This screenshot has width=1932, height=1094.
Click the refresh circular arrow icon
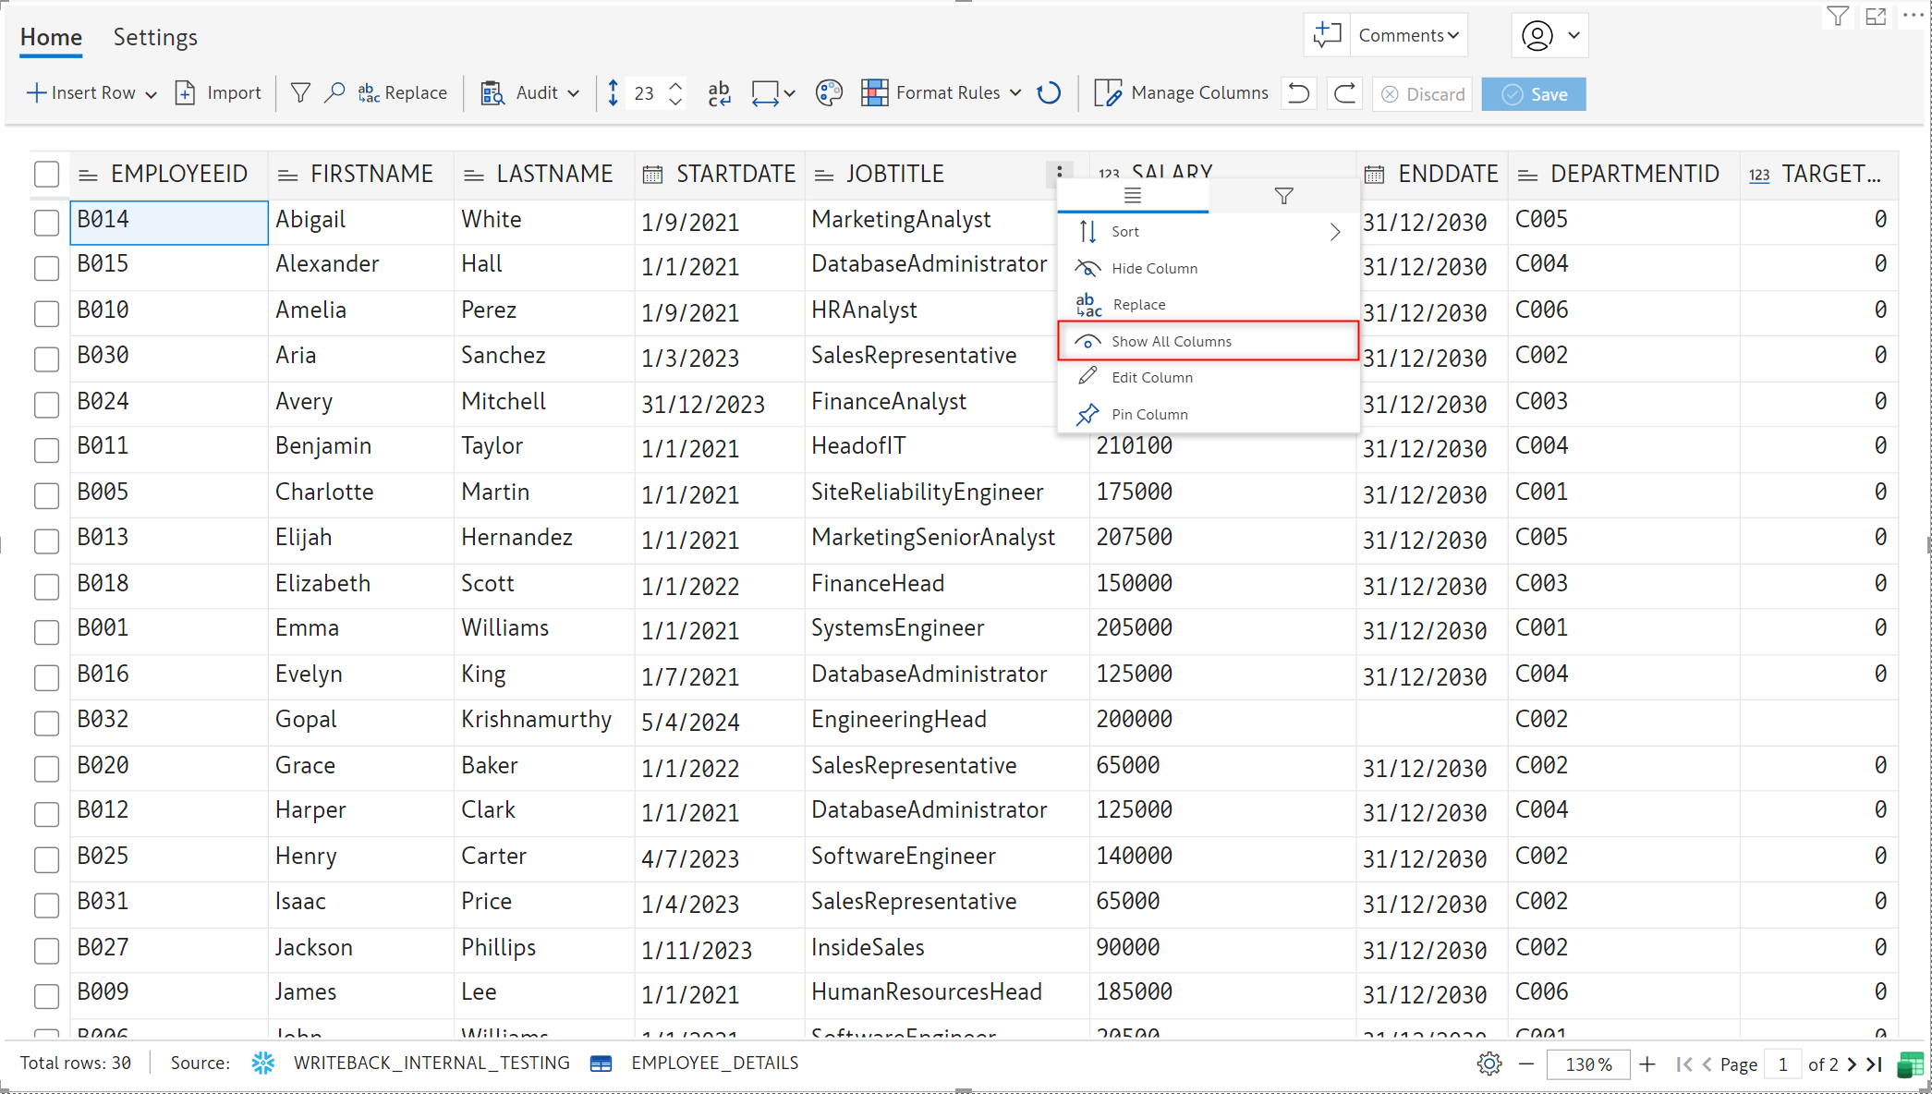[x=1049, y=93]
